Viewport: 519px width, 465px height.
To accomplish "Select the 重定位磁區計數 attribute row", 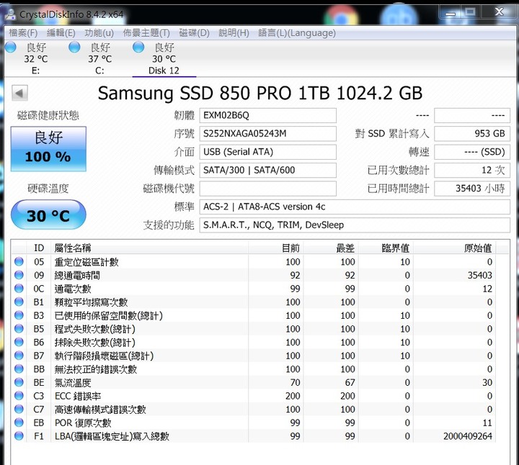I will coord(254,262).
